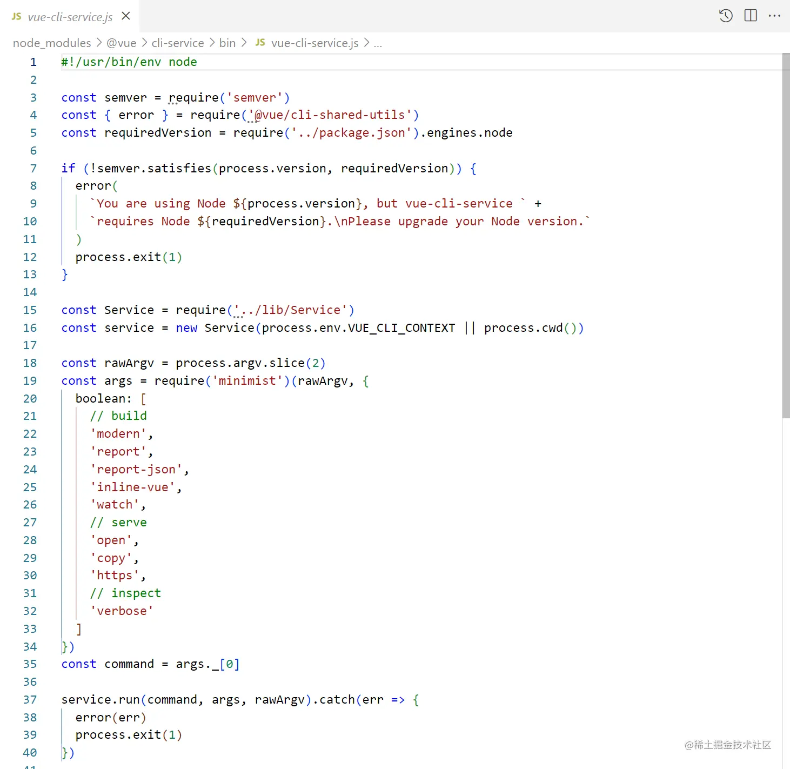Click the '// inspect' comment
Viewport: 790px width, 769px height.
tap(125, 593)
